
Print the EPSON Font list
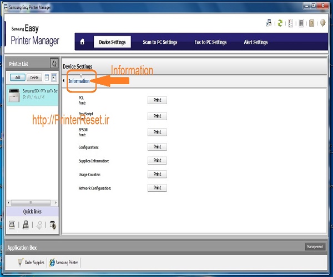[157, 132]
